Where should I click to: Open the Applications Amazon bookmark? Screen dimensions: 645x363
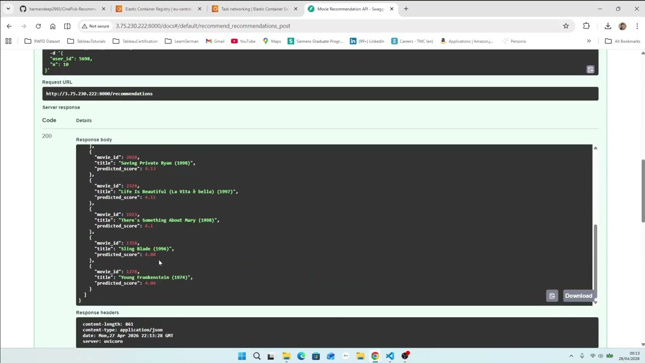[467, 41]
